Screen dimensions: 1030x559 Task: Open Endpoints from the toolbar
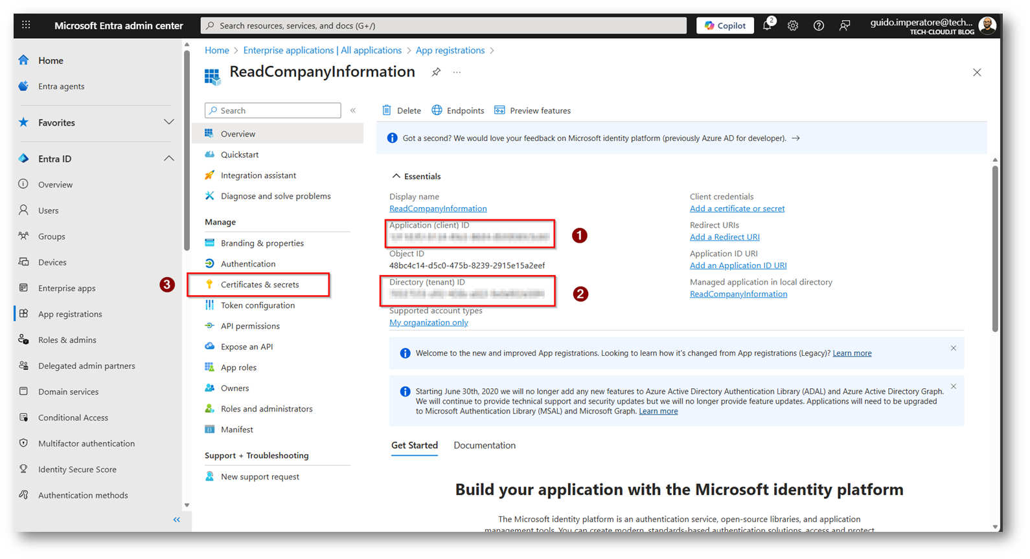pyautogui.click(x=458, y=111)
